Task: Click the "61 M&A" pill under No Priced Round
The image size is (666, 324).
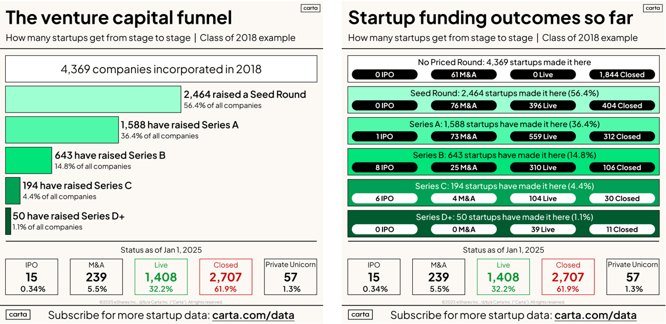Action: coord(463,74)
